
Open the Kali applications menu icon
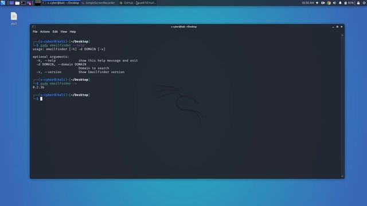[2, 3]
